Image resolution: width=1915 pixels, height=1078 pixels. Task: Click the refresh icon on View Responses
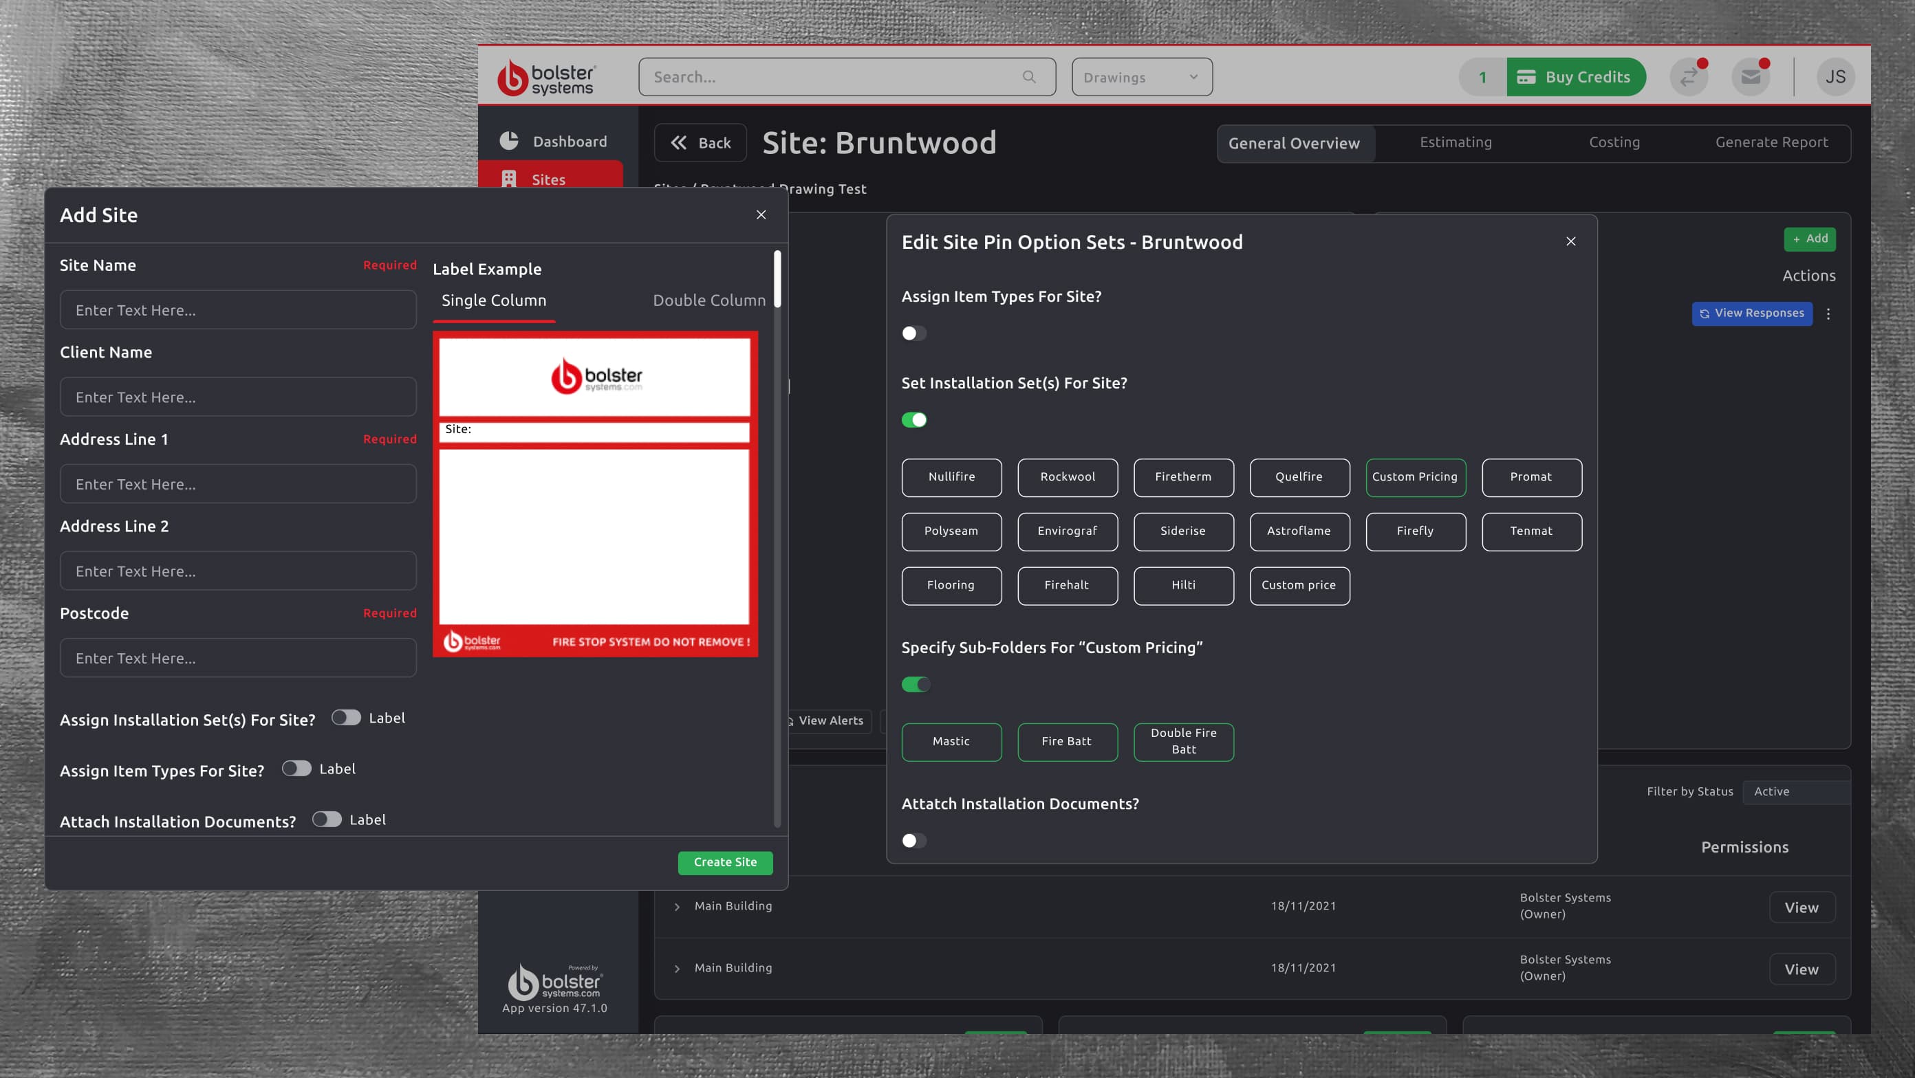coord(1704,313)
